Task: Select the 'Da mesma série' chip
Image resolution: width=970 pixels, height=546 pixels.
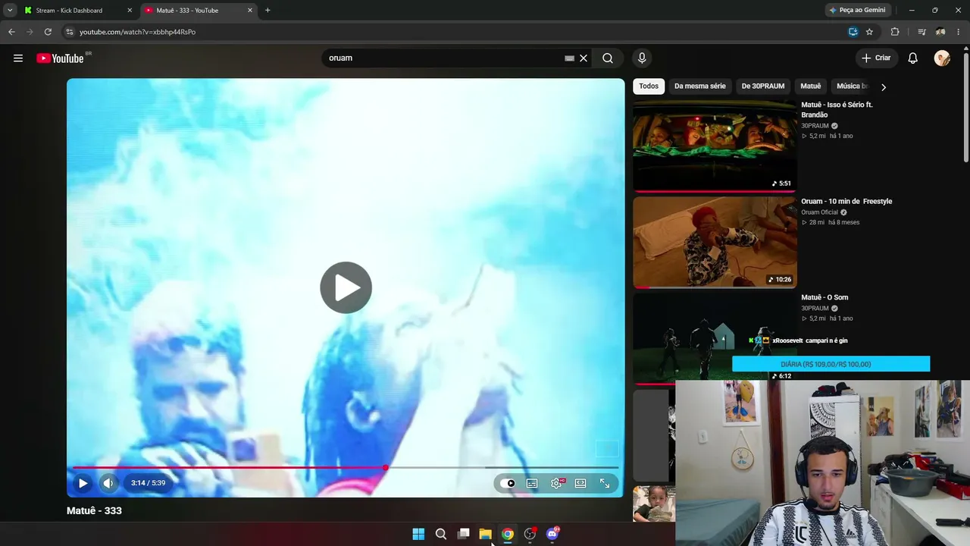Action: (700, 86)
